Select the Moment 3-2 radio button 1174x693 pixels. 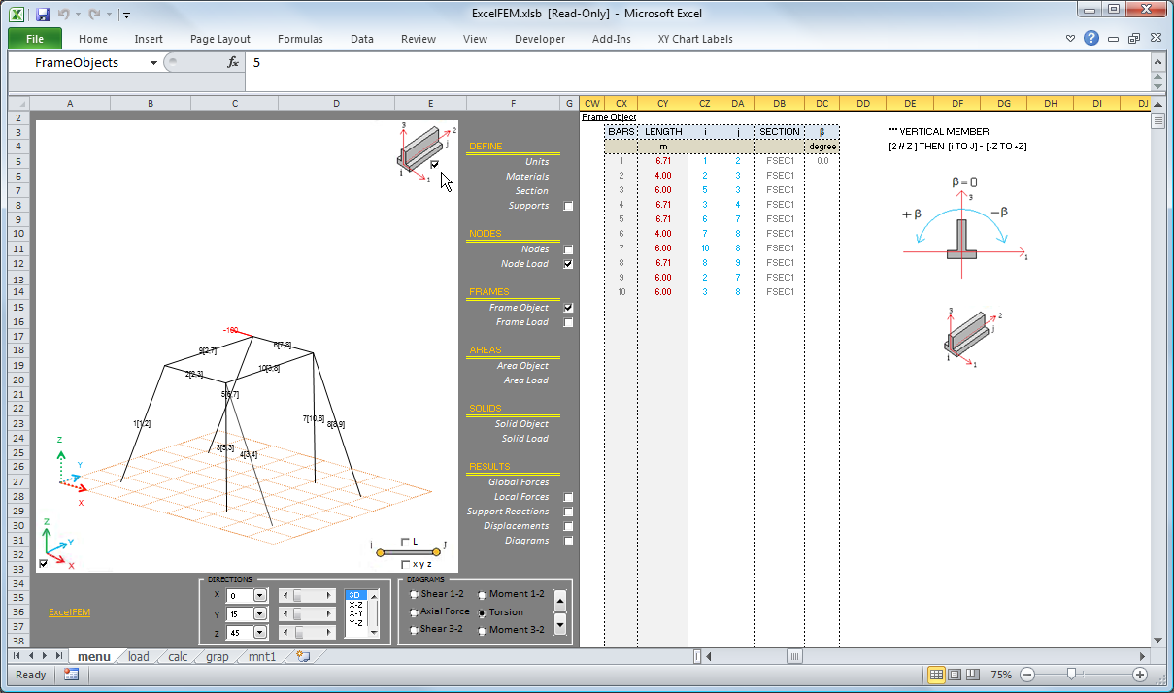tap(483, 631)
